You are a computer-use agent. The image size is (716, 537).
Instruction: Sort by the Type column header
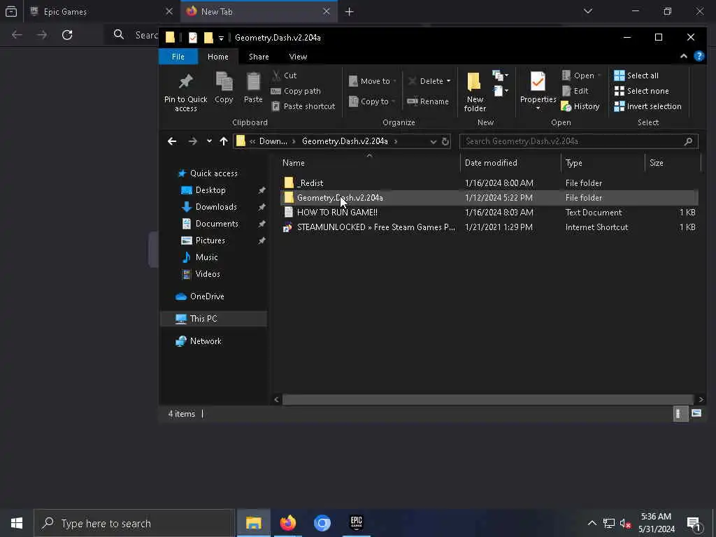[x=603, y=162]
